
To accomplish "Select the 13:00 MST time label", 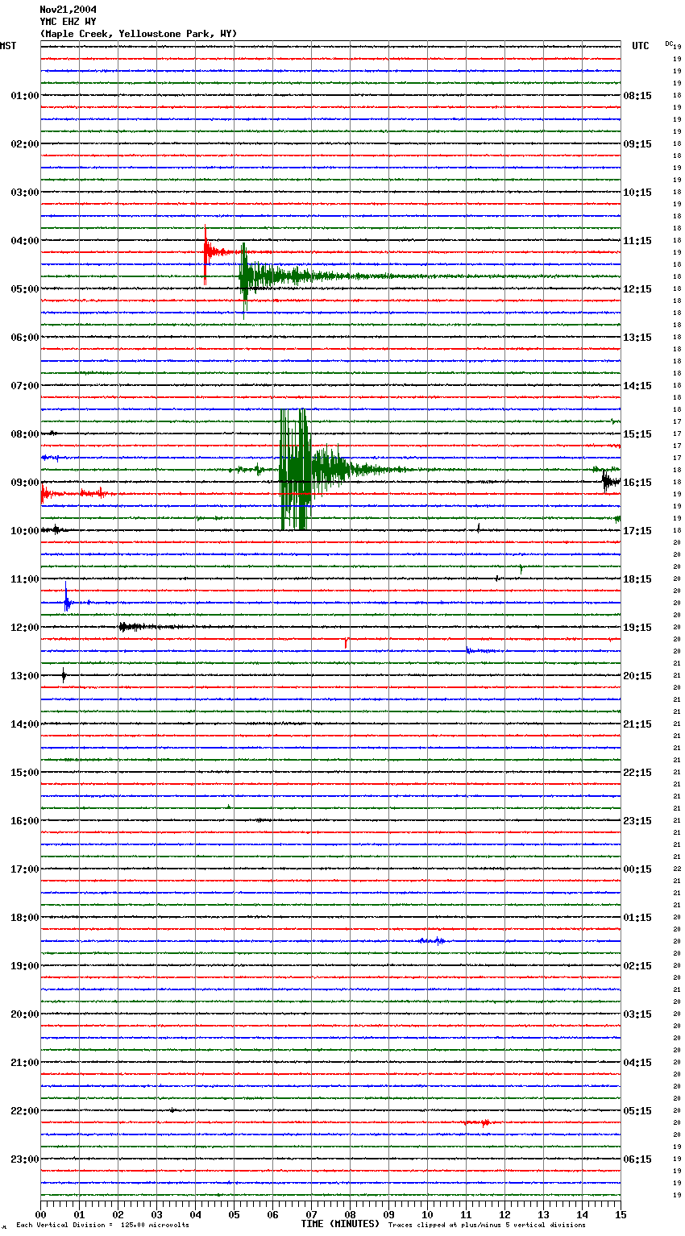I will point(25,676).
